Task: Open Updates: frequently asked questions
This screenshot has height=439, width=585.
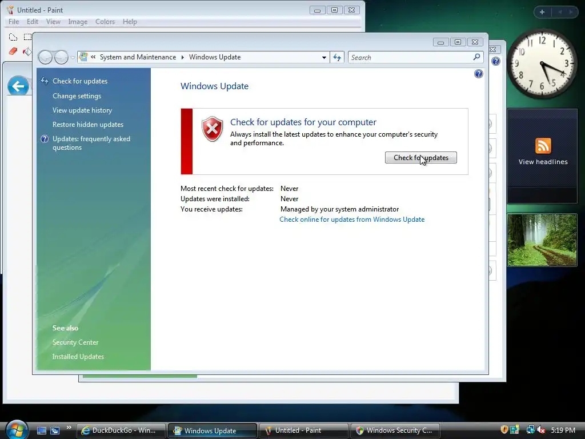Action: (91, 143)
